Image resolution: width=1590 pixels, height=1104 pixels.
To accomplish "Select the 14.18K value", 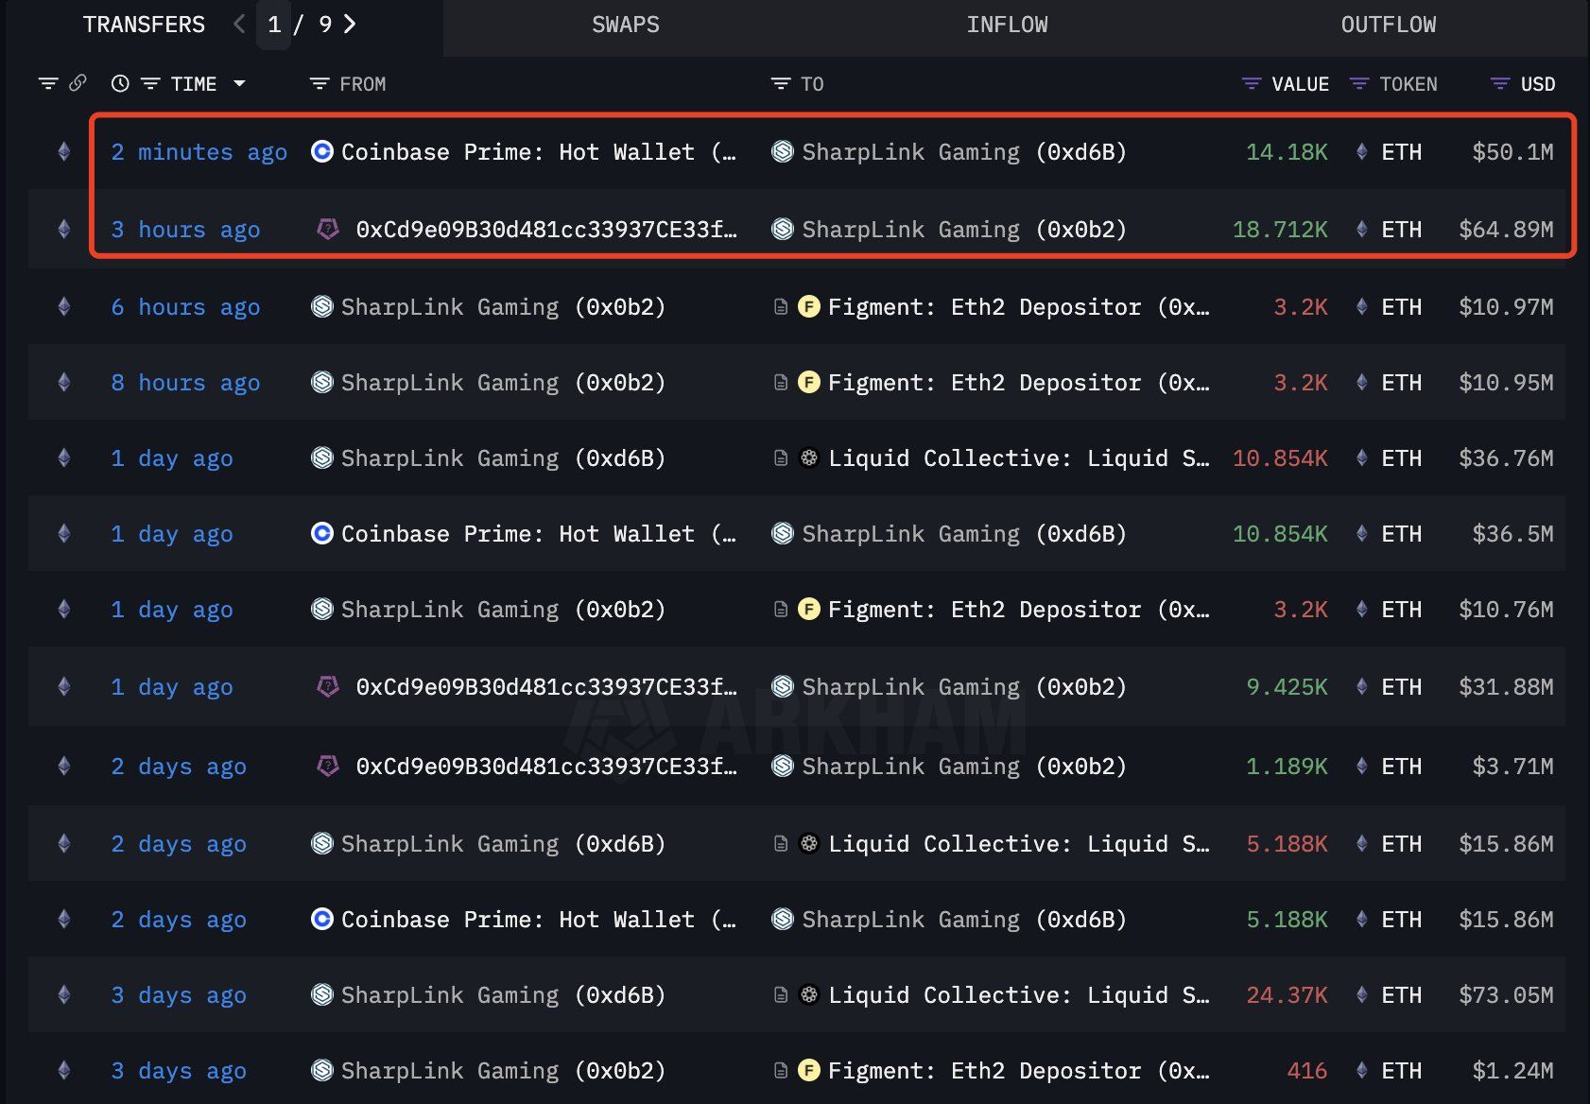I will [1287, 152].
